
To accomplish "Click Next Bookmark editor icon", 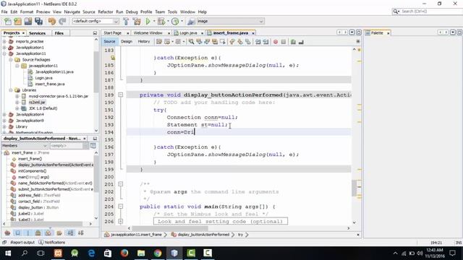I will coord(240,42).
